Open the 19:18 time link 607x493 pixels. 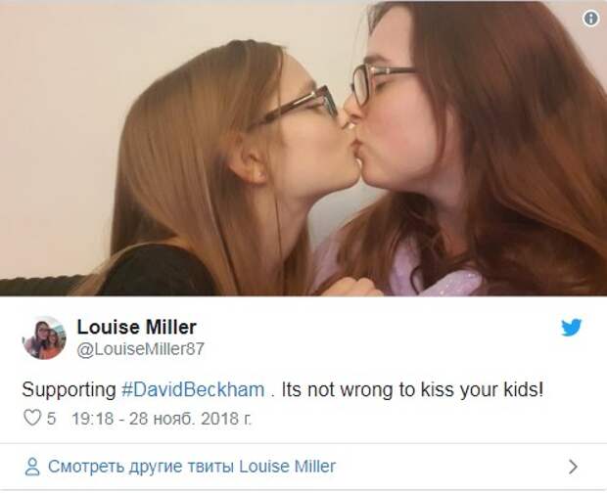pos(93,419)
